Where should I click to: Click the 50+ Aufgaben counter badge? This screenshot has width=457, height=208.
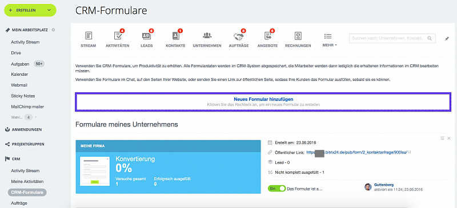[39, 64]
